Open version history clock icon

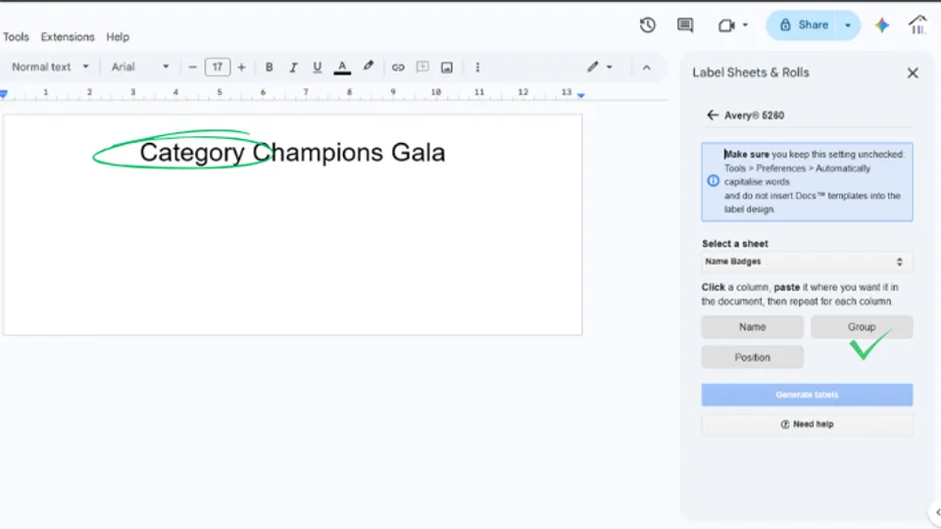tap(647, 25)
